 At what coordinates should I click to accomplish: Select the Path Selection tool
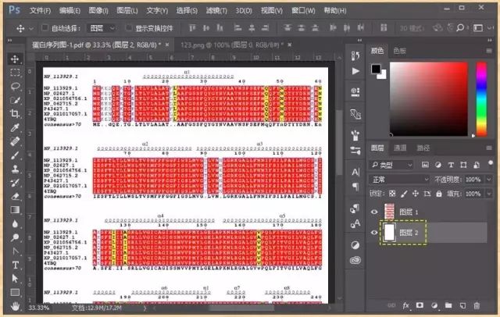(15, 279)
